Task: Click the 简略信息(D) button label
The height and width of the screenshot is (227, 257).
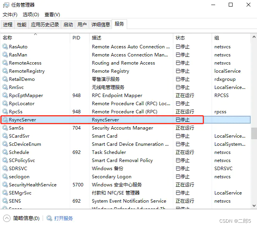Action: click(26, 218)
